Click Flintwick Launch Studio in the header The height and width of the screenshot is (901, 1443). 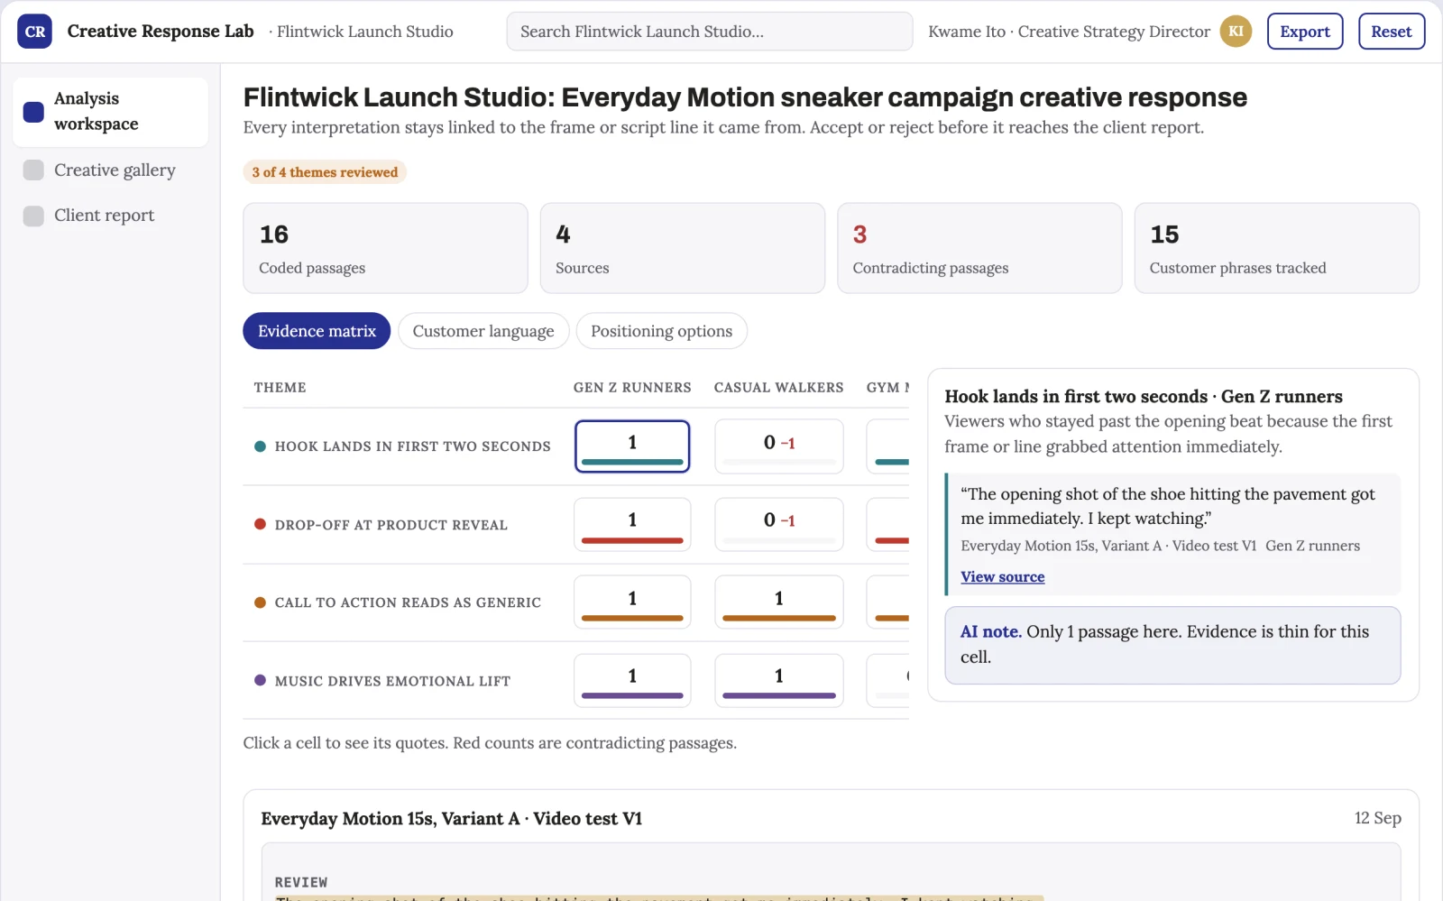[x=364, y=32]
